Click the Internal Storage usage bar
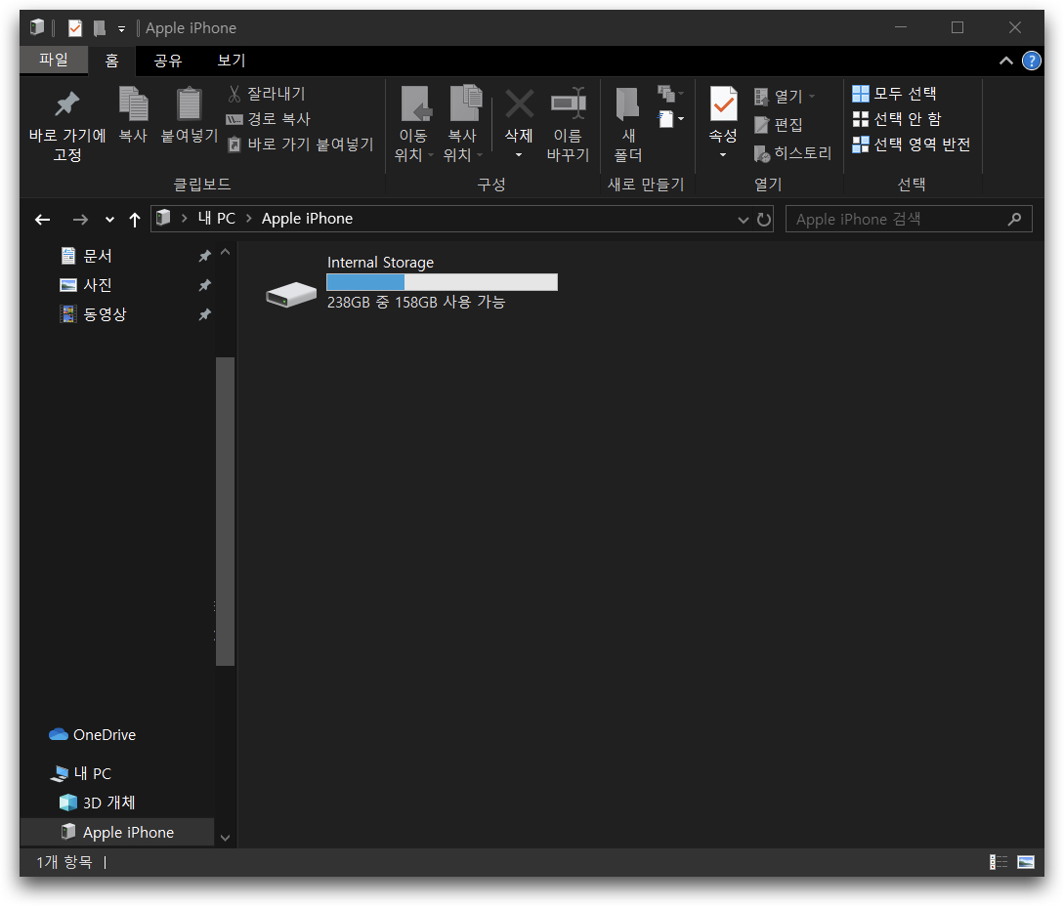 coord(442,282)
